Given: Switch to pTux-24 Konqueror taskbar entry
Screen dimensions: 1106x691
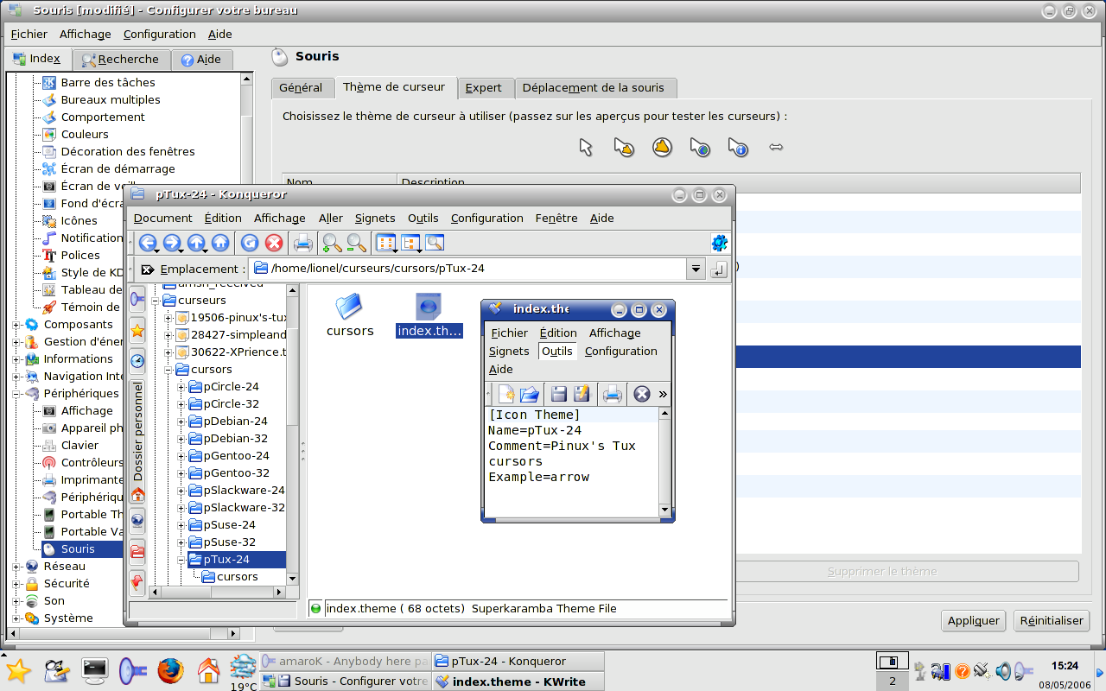Looking at the screenshot, I should [517, 662].
